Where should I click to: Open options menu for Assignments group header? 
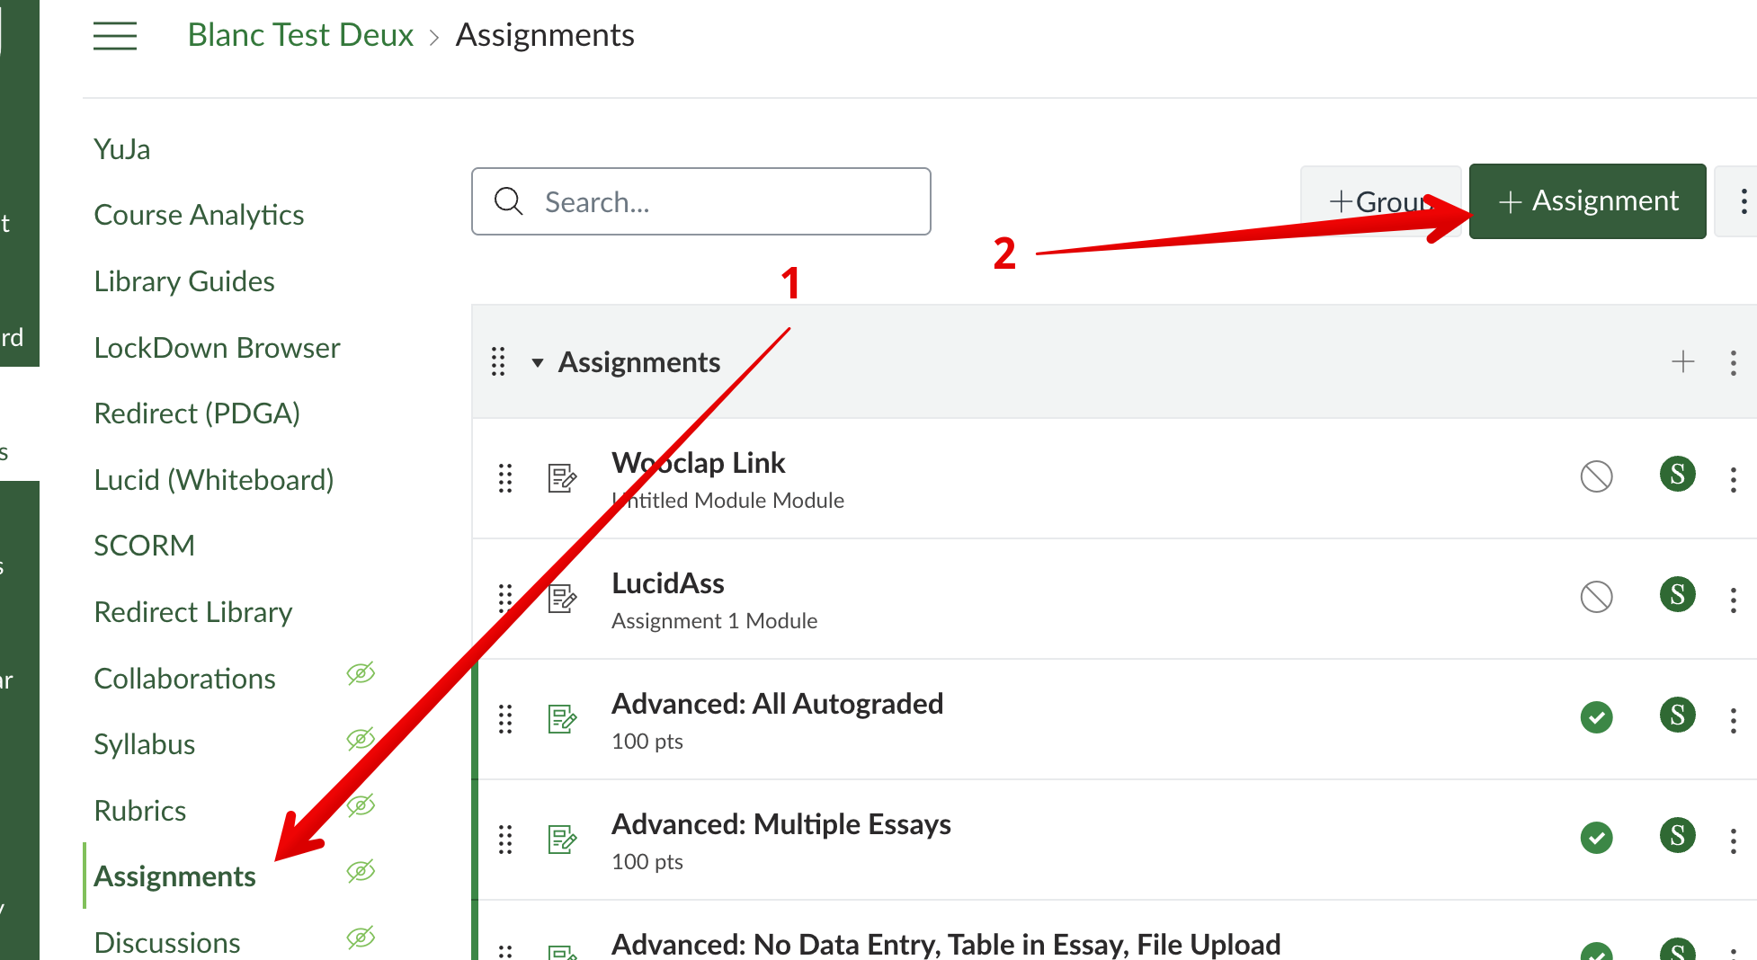point(1733,362)
